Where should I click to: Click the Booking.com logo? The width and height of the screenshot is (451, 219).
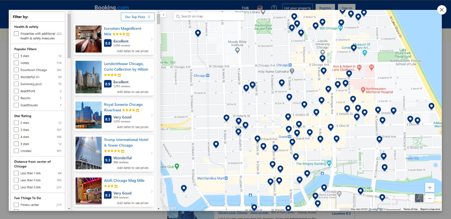tap(112, 7)
